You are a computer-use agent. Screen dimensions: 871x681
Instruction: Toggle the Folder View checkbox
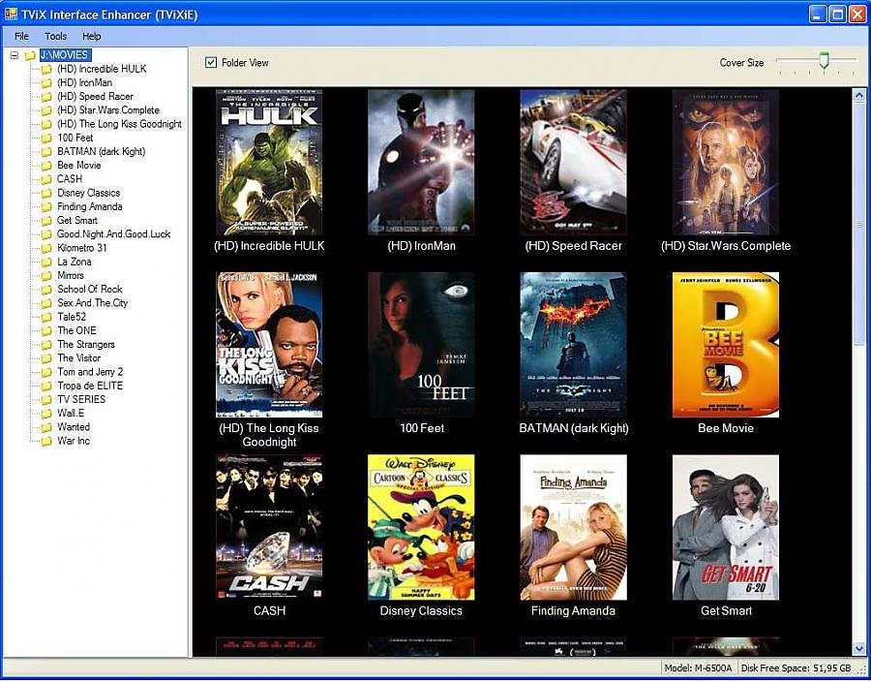click(x=211, y=62)
